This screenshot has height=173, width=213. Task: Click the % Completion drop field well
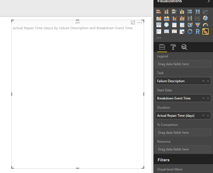[183, 133]
